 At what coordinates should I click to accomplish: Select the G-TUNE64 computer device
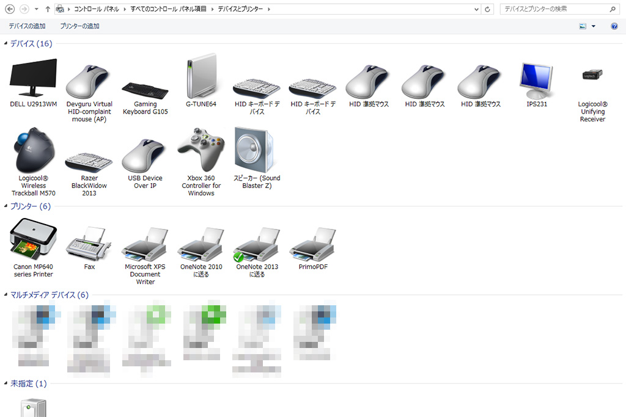tap(201, 81)
